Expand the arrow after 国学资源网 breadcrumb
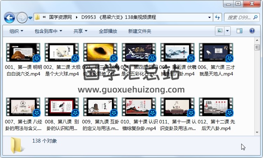The image size is (263, 158). (x=77, y=17)
